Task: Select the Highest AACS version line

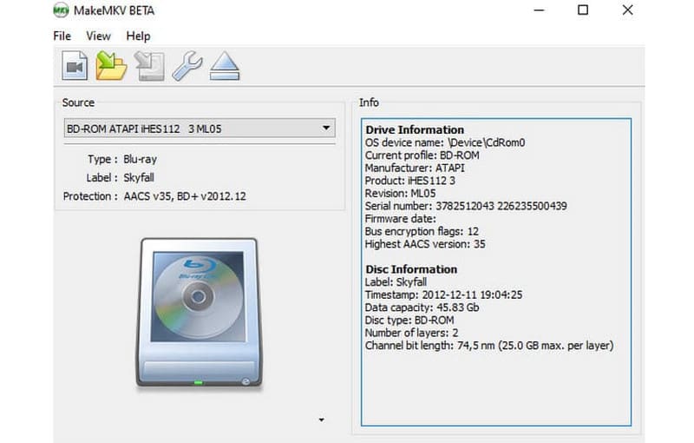Action: pos(425,244)
